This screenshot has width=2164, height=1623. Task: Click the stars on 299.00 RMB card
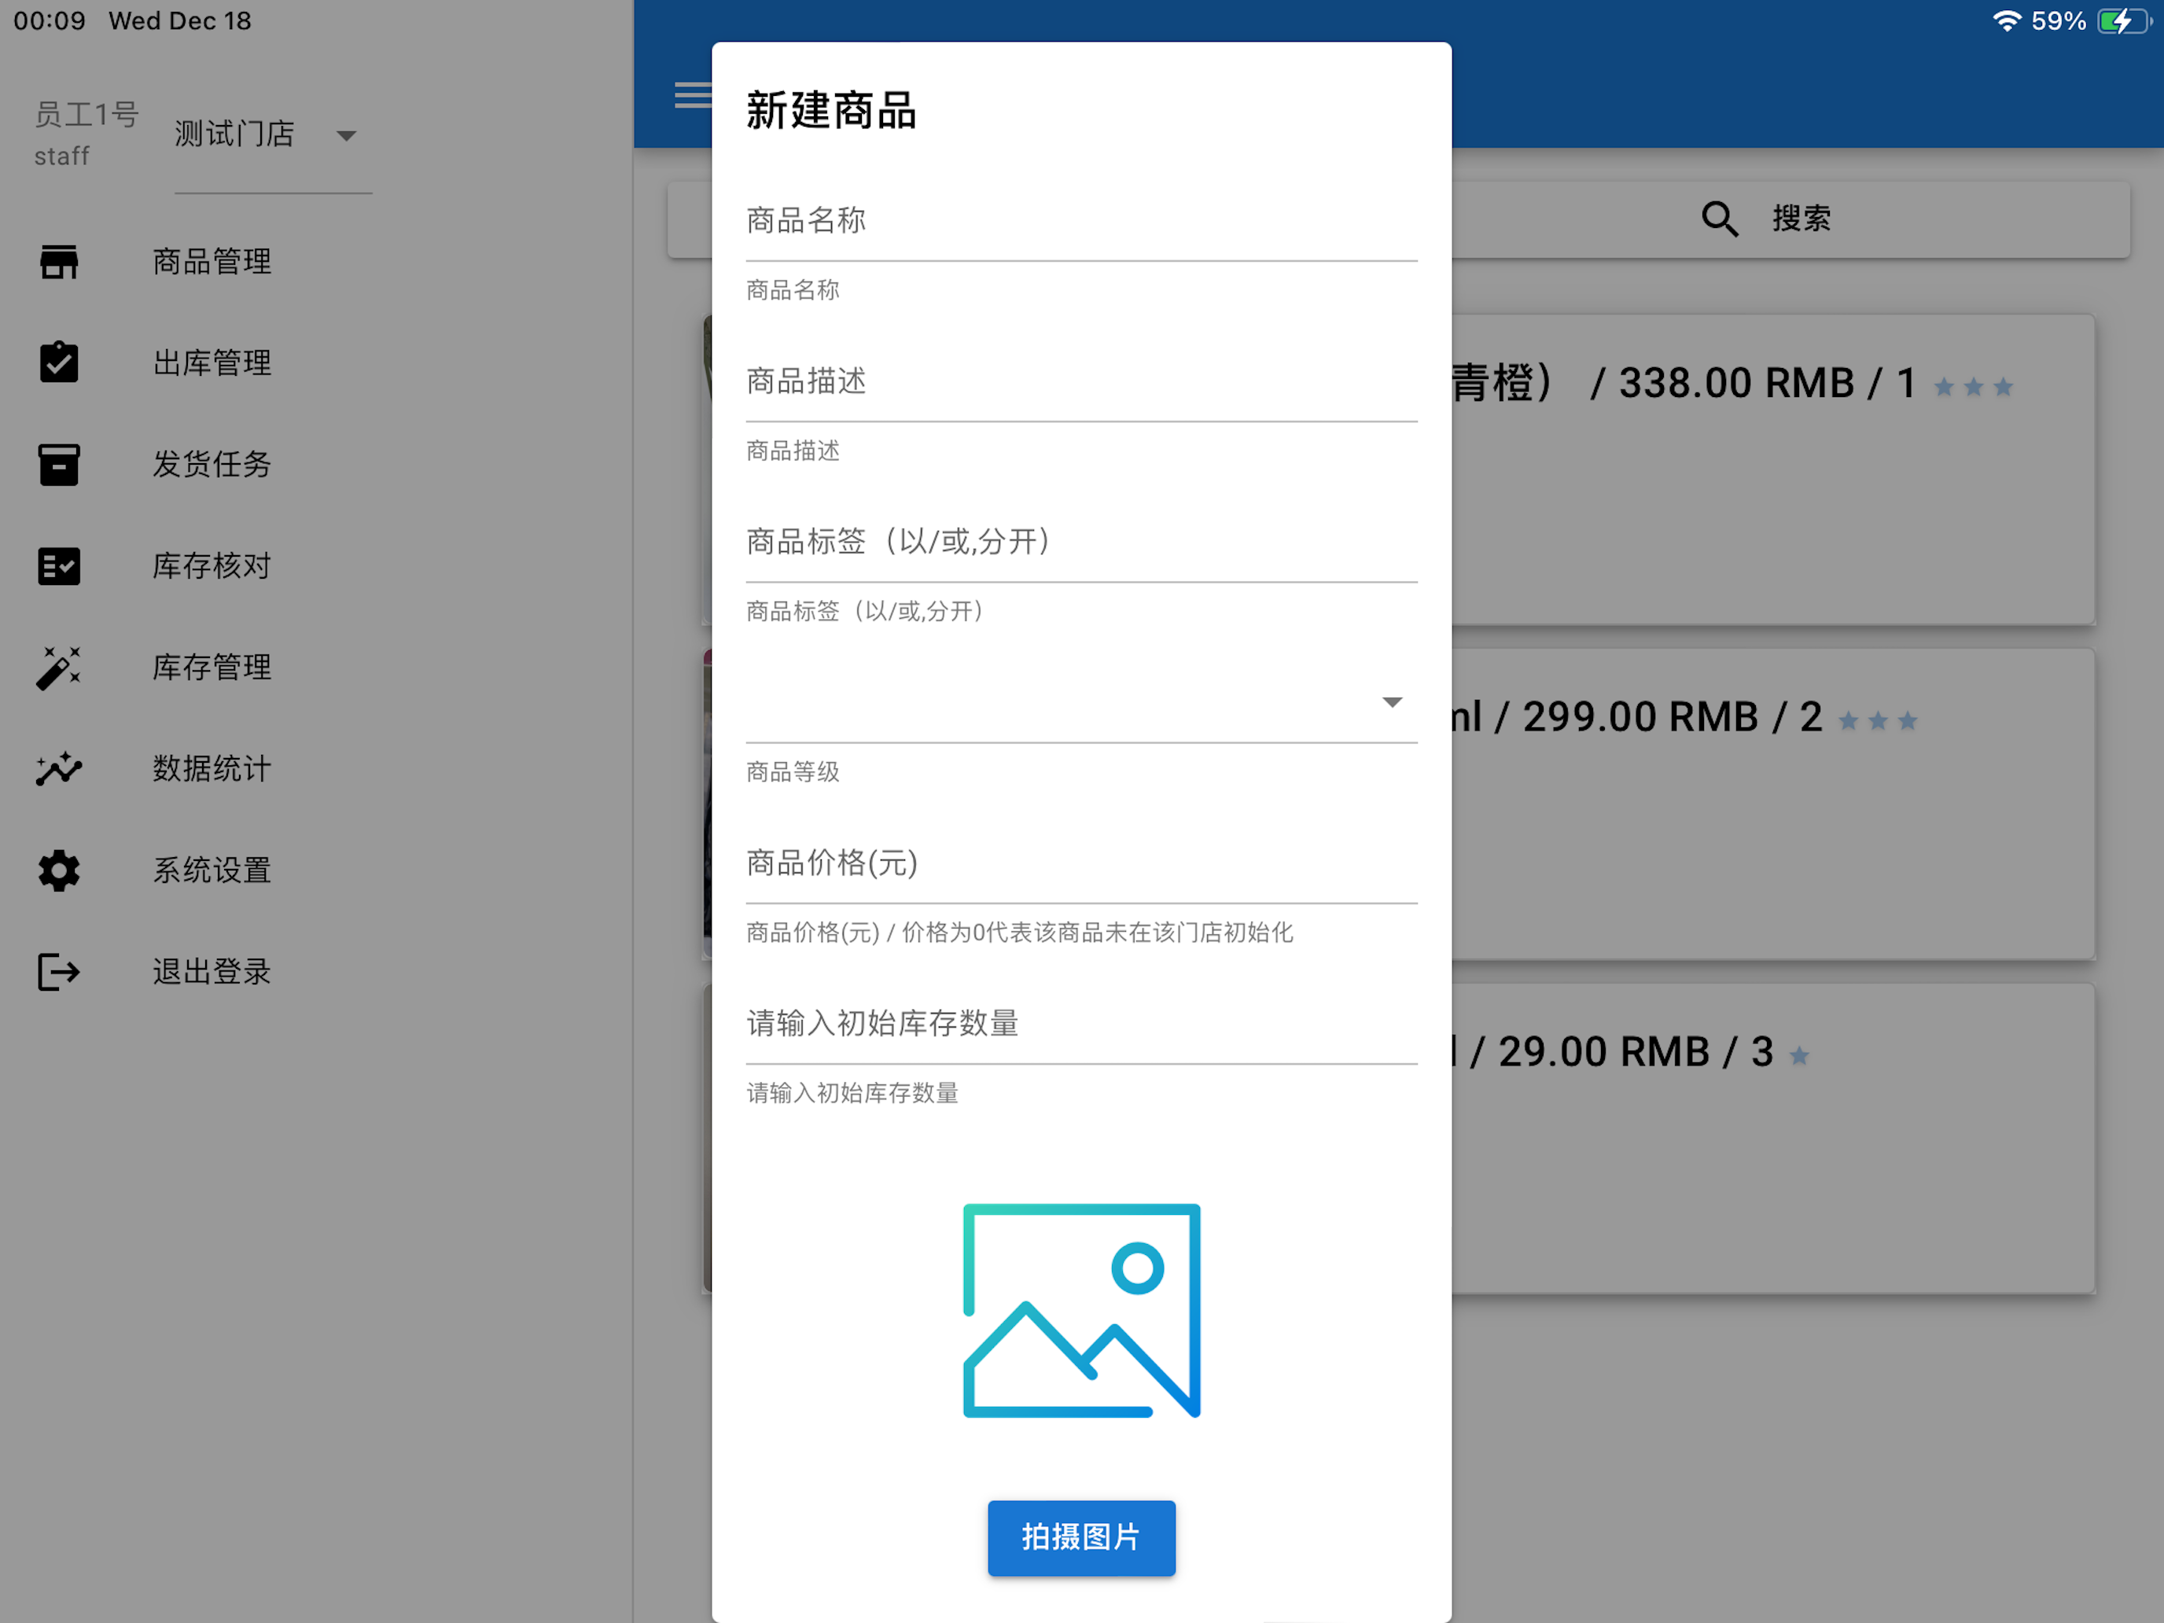1877,721
